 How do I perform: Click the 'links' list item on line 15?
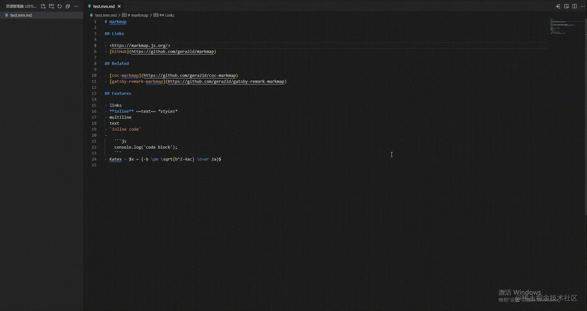pos(115,105)
